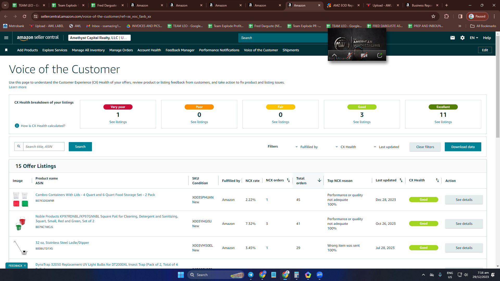This screenshot has width=500, height=281.
Task: Open the 32 oz. Stainless Steel Ladle/Dipper listing
Action: click(x=62, y=242)
